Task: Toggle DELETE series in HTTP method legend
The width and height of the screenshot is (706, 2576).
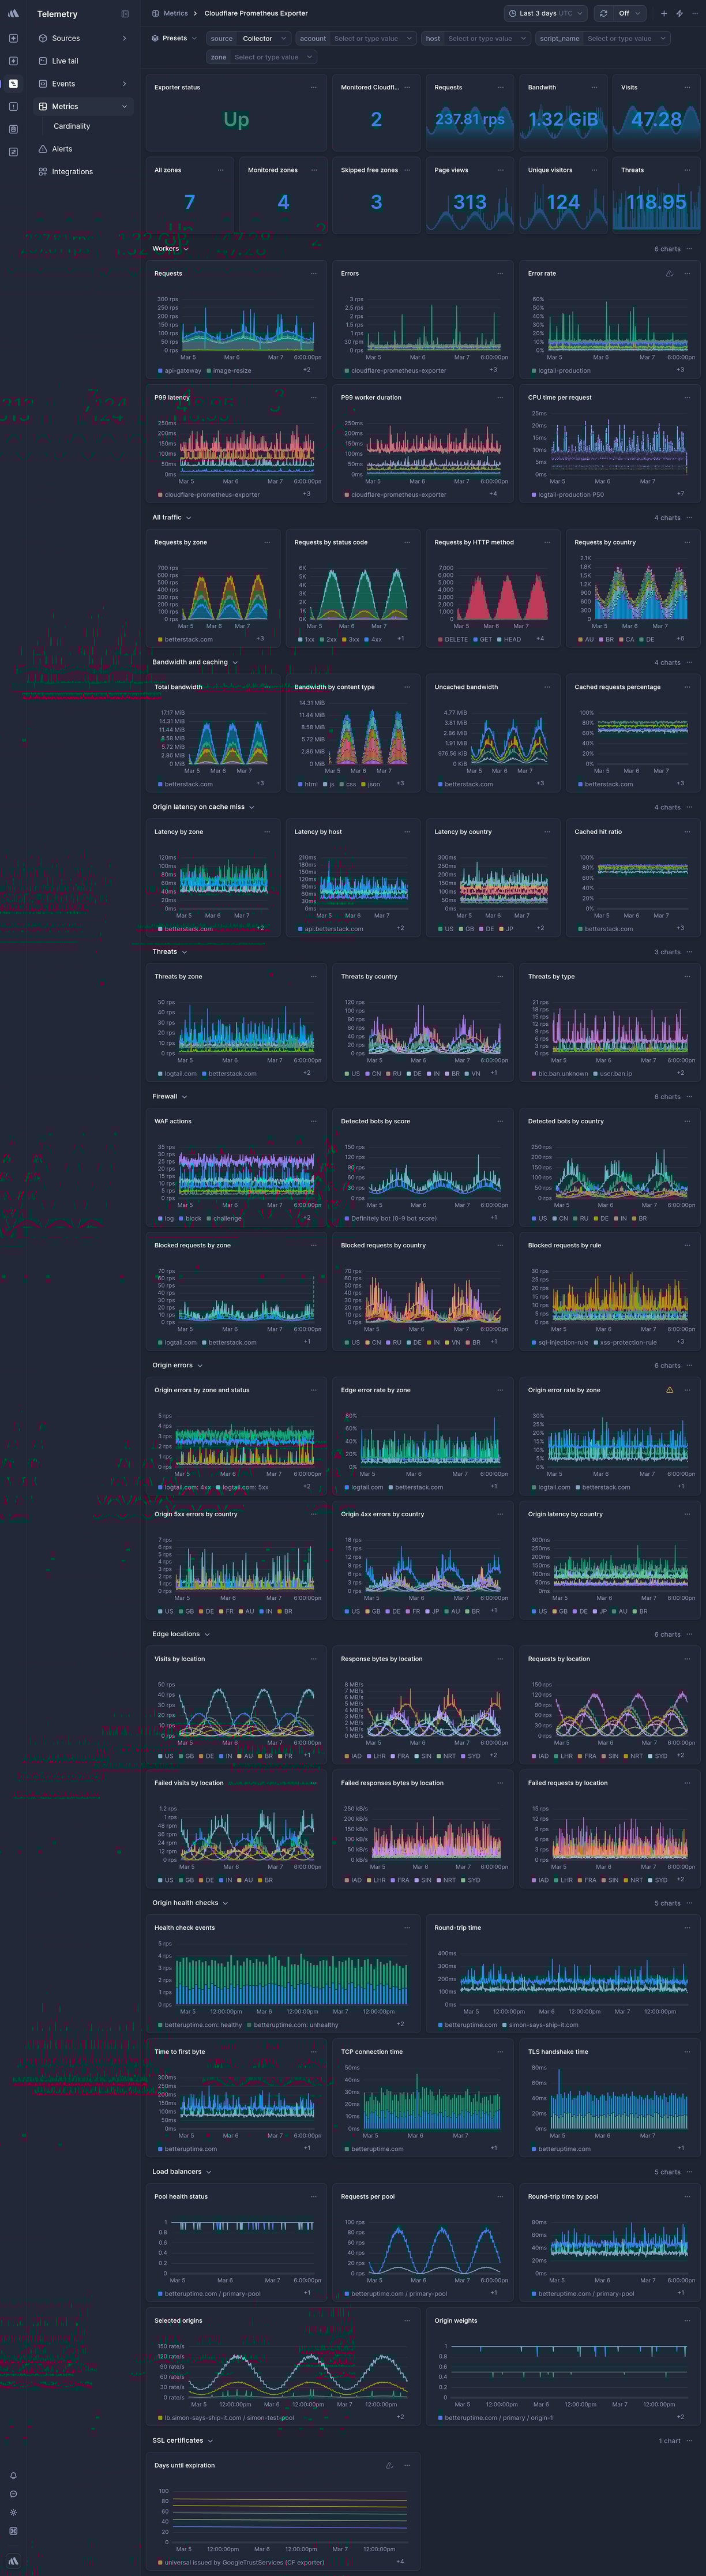Action: [x=453, y=639]
